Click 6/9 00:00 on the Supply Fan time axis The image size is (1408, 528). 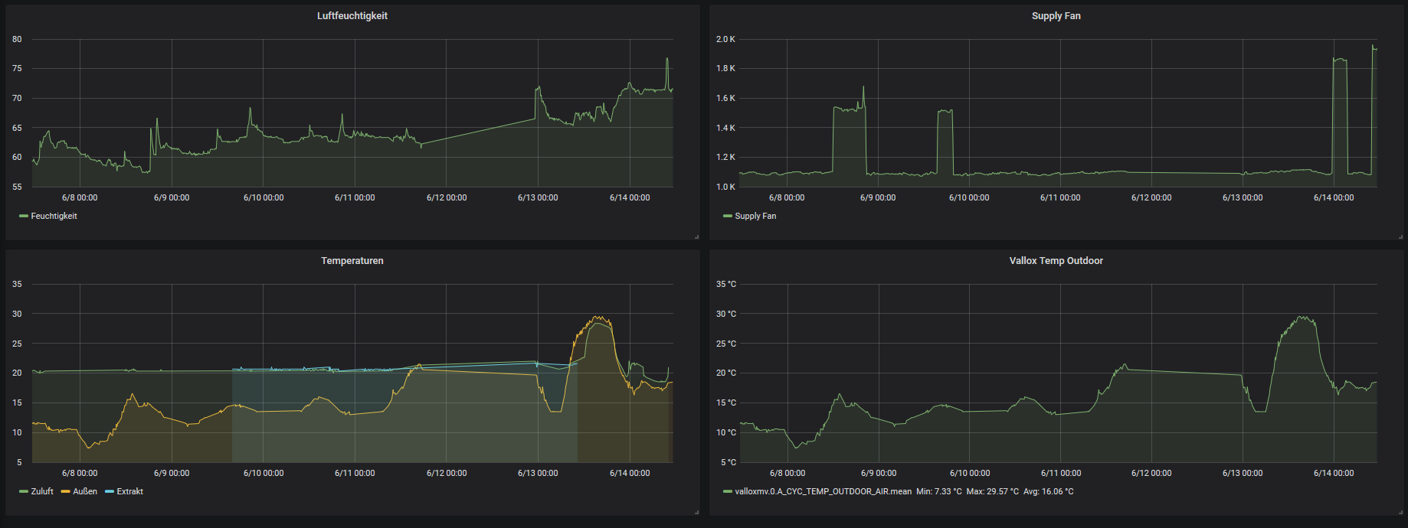[878, 197]
